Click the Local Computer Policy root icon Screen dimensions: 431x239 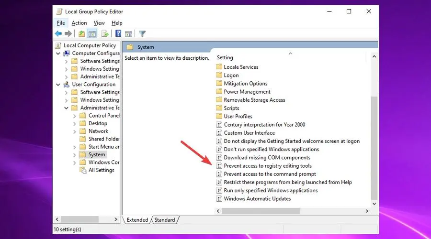58,45
